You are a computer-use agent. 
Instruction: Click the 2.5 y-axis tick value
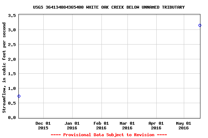tap(12, 45)
